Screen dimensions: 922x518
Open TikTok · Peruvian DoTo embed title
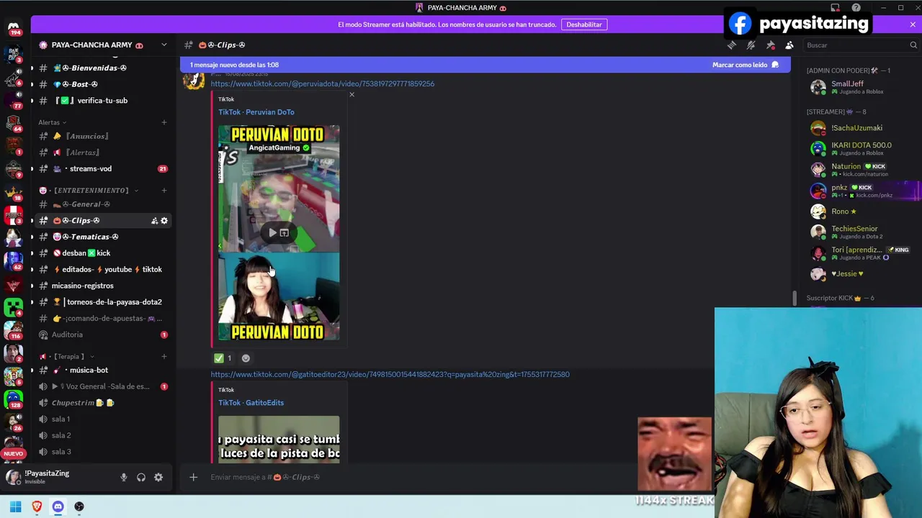256,112
